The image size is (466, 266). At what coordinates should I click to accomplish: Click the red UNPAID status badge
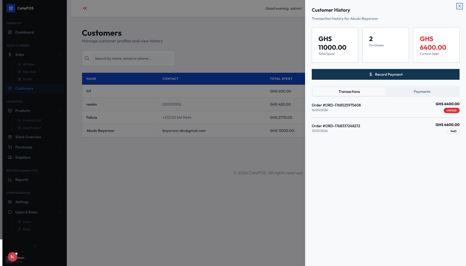(x=452, y=110)
